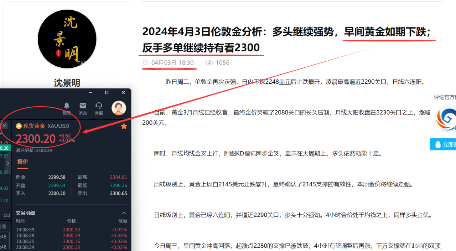Click the 交易明细 section heading
The height and width of the screenshot is (251, 456).
tap(25, 213)
